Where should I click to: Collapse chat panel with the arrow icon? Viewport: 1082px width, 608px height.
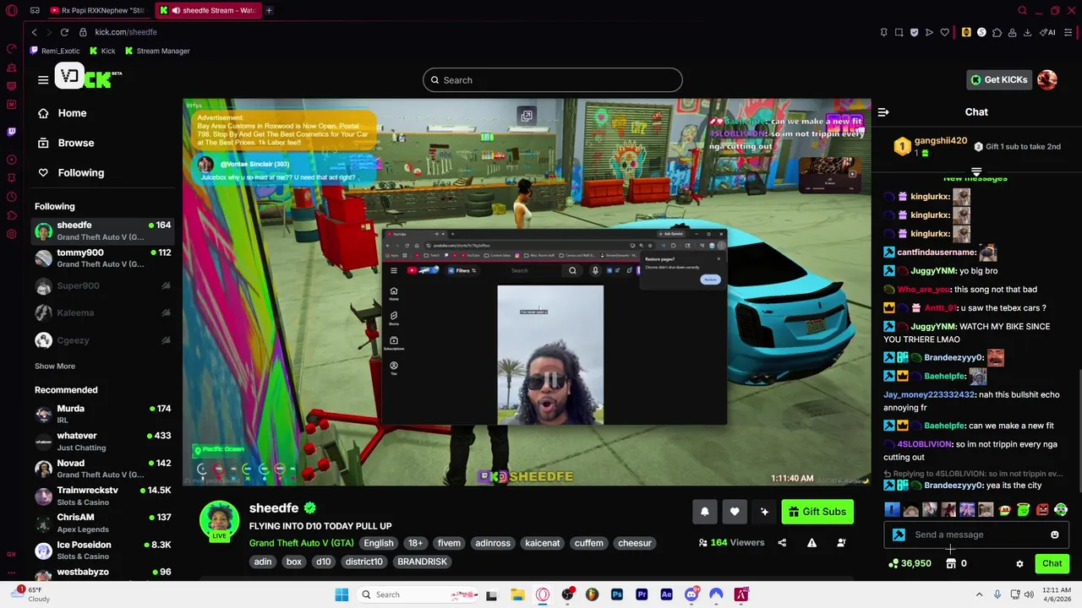pyautogui.click(x=883, y=111)
